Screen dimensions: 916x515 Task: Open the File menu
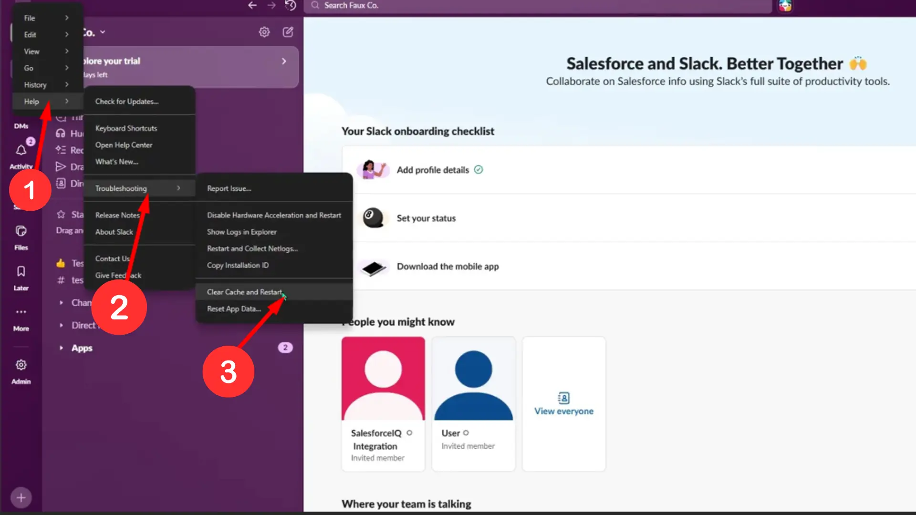click(x=47, y=18)
